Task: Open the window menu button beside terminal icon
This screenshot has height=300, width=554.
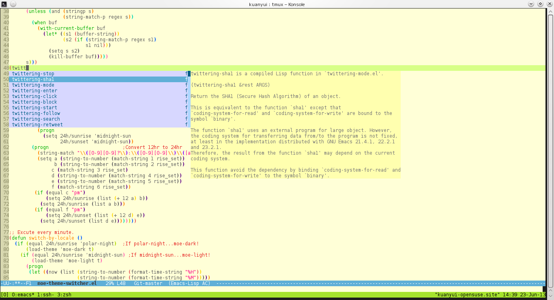Action: coord(13,4)
